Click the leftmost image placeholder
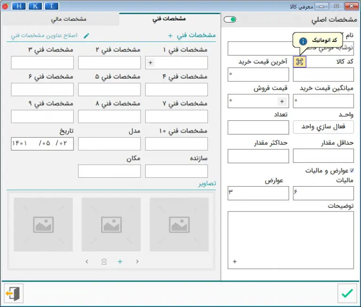361x307 pixels. click(x=43, y=224)
